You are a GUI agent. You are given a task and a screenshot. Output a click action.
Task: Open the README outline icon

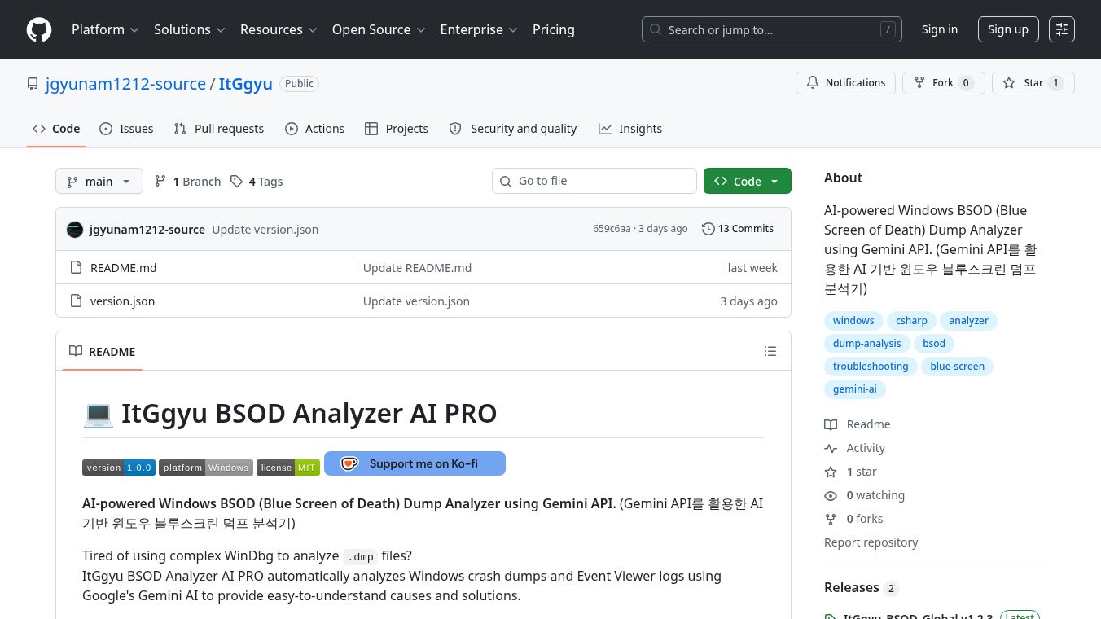click(x=770, y=351)
